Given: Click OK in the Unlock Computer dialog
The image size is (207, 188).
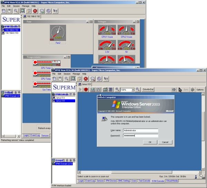Looking at the screenshot, I should point(150,142).
